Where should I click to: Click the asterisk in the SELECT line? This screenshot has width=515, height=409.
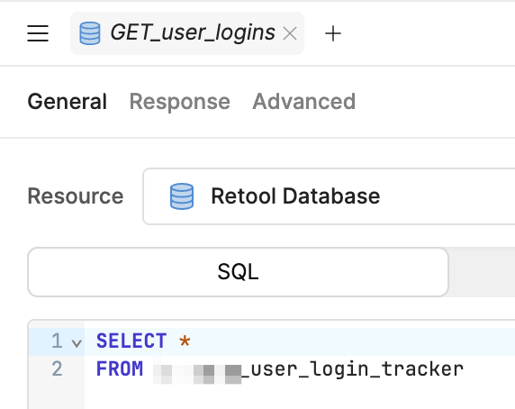coord(185,341)
